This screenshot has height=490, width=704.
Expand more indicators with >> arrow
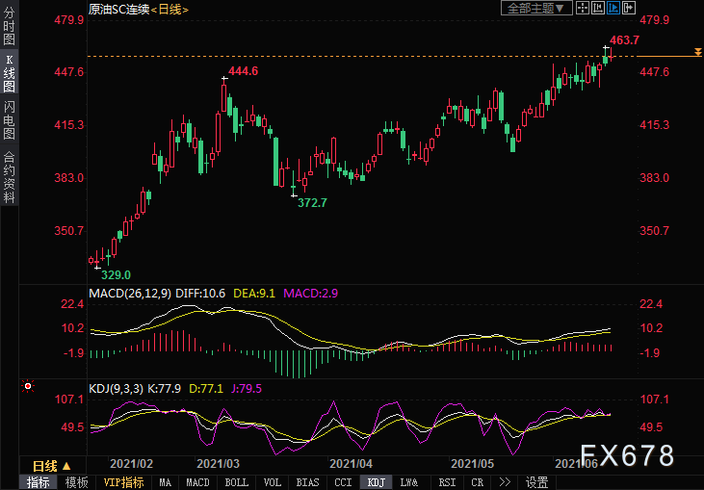pyautogui.click(x=505, y=483)
